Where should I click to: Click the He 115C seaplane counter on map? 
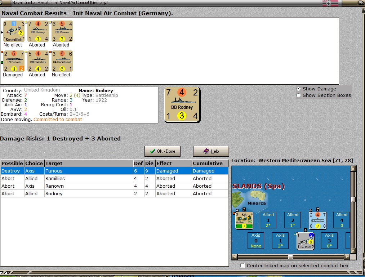[306, 241]
